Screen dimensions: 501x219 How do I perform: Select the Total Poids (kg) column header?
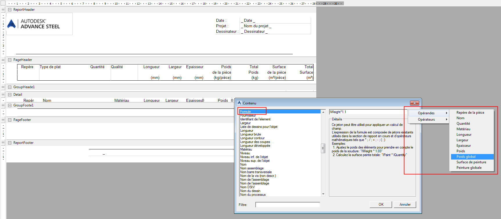pos(253,72)
